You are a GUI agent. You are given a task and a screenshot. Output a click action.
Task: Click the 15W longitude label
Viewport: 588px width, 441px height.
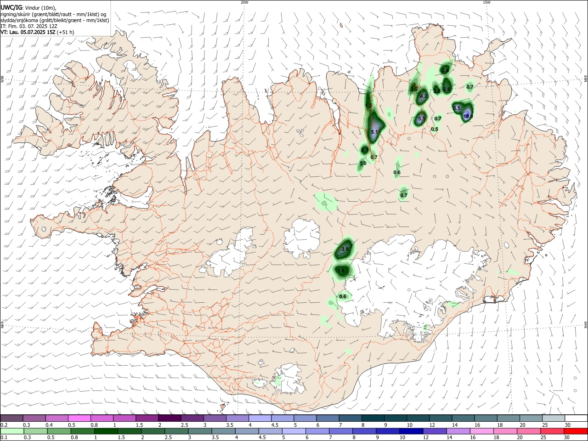486,2
